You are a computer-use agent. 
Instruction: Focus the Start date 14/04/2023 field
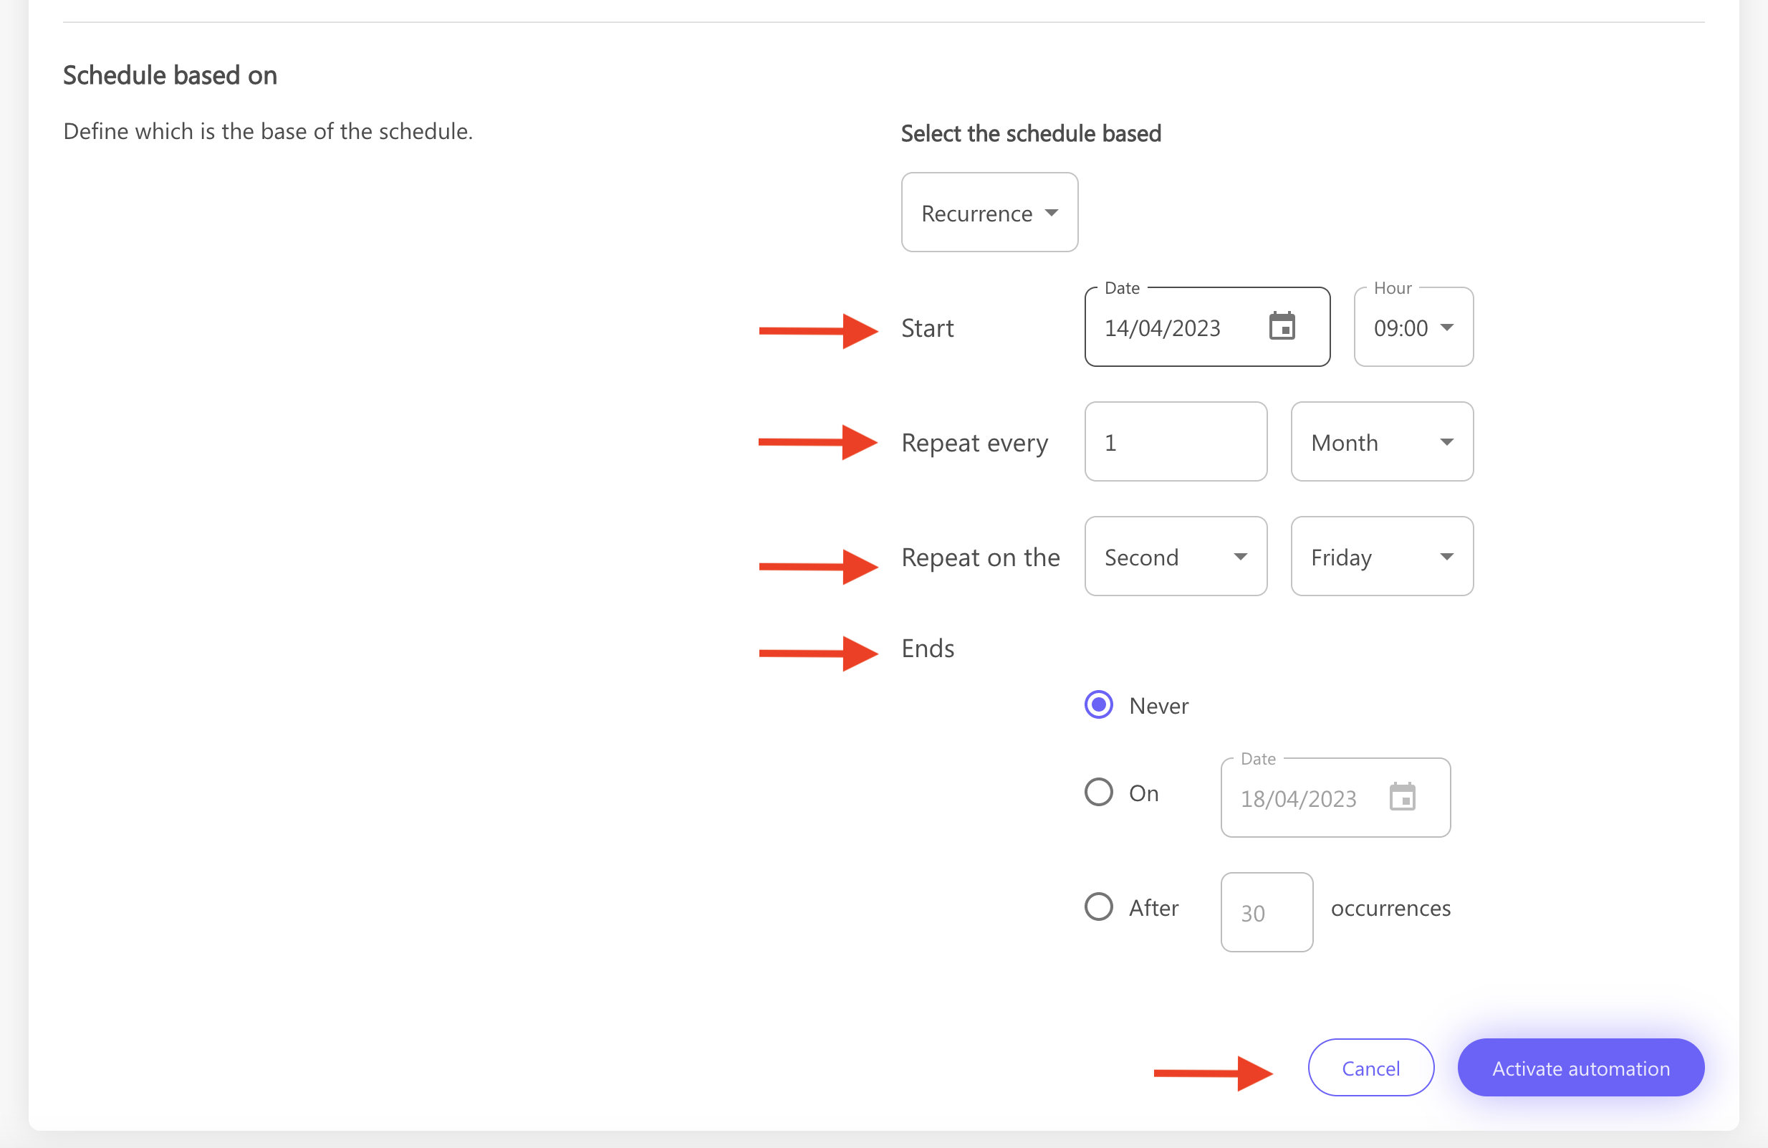[1207, 327]
